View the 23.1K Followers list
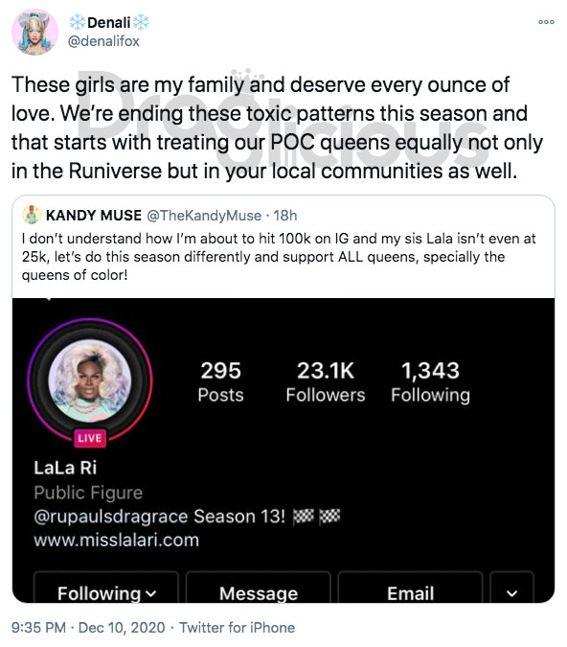567x647 pixels. click(x=326, y=382)
